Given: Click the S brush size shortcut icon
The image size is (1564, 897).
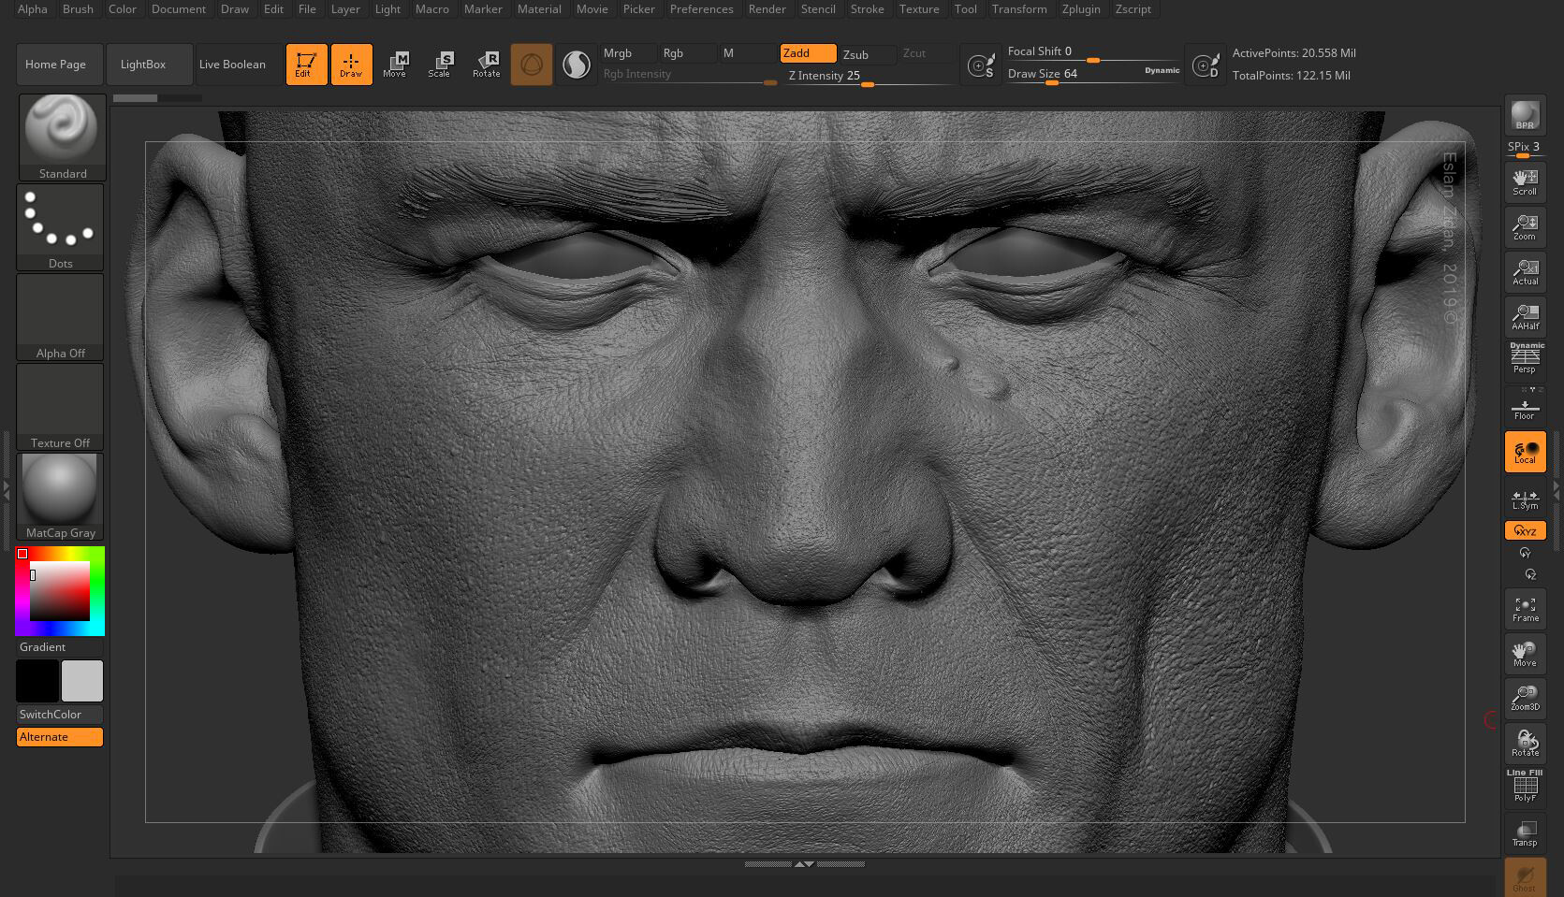Looking at the screenshot, I should click(981, 65).
